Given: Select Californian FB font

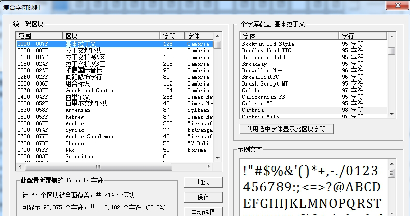Looking at the screenshot, I should click(314, 97).
